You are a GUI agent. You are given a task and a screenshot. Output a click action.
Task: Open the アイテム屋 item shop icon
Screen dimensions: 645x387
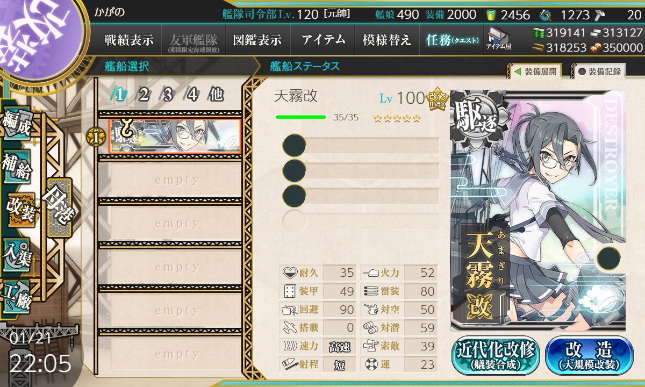tap(499, 39)
